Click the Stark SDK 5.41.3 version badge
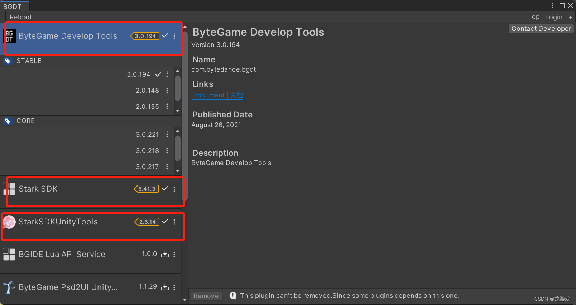Screen dimensions: 576x305 pyautogui.click(x=146, y=189)
